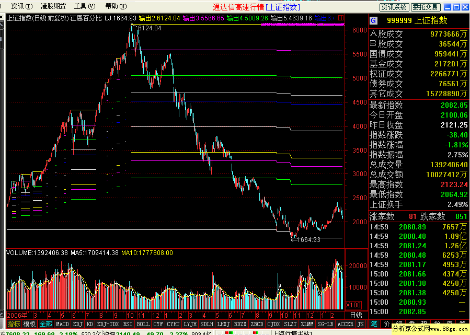The width and height of the screenshot is (470, 335).
Task: Switch indicator to JS
Action: pos(361,324)
